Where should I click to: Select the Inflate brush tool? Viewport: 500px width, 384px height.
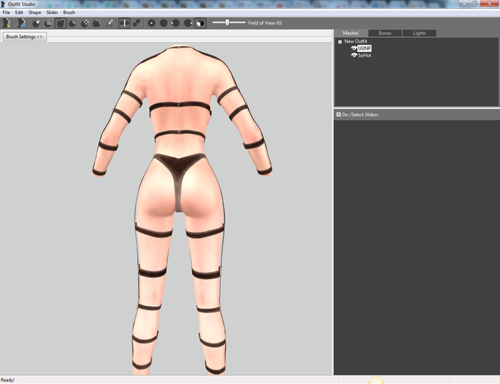61,23
